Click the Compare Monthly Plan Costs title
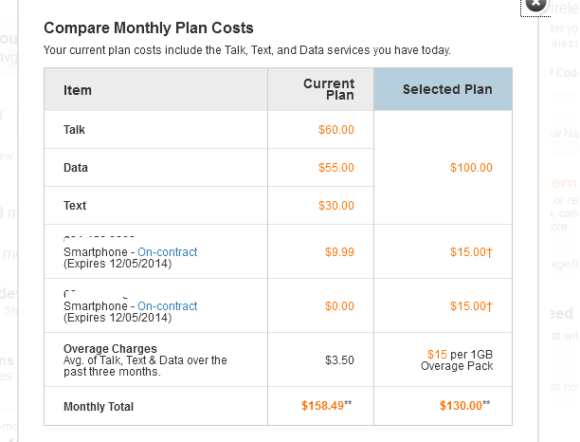The height and width of the screenshot is (442, 580). 149,28
